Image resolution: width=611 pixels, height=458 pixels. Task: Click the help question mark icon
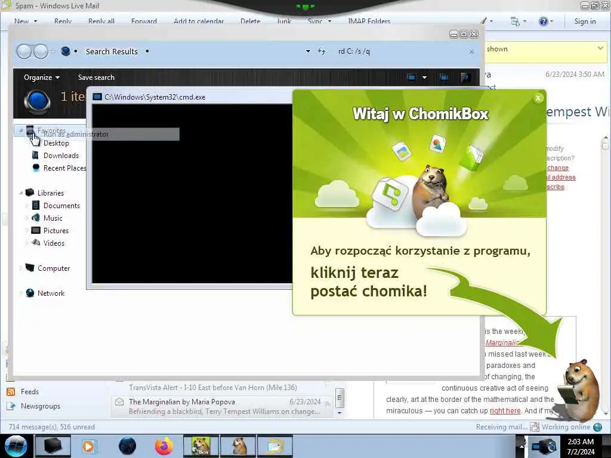pos(543,21)
